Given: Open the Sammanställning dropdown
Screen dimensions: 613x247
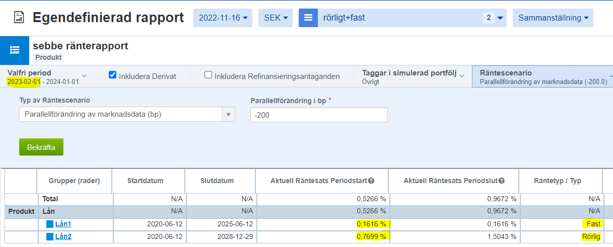Looking at the screenshot, I should point(553,18).
